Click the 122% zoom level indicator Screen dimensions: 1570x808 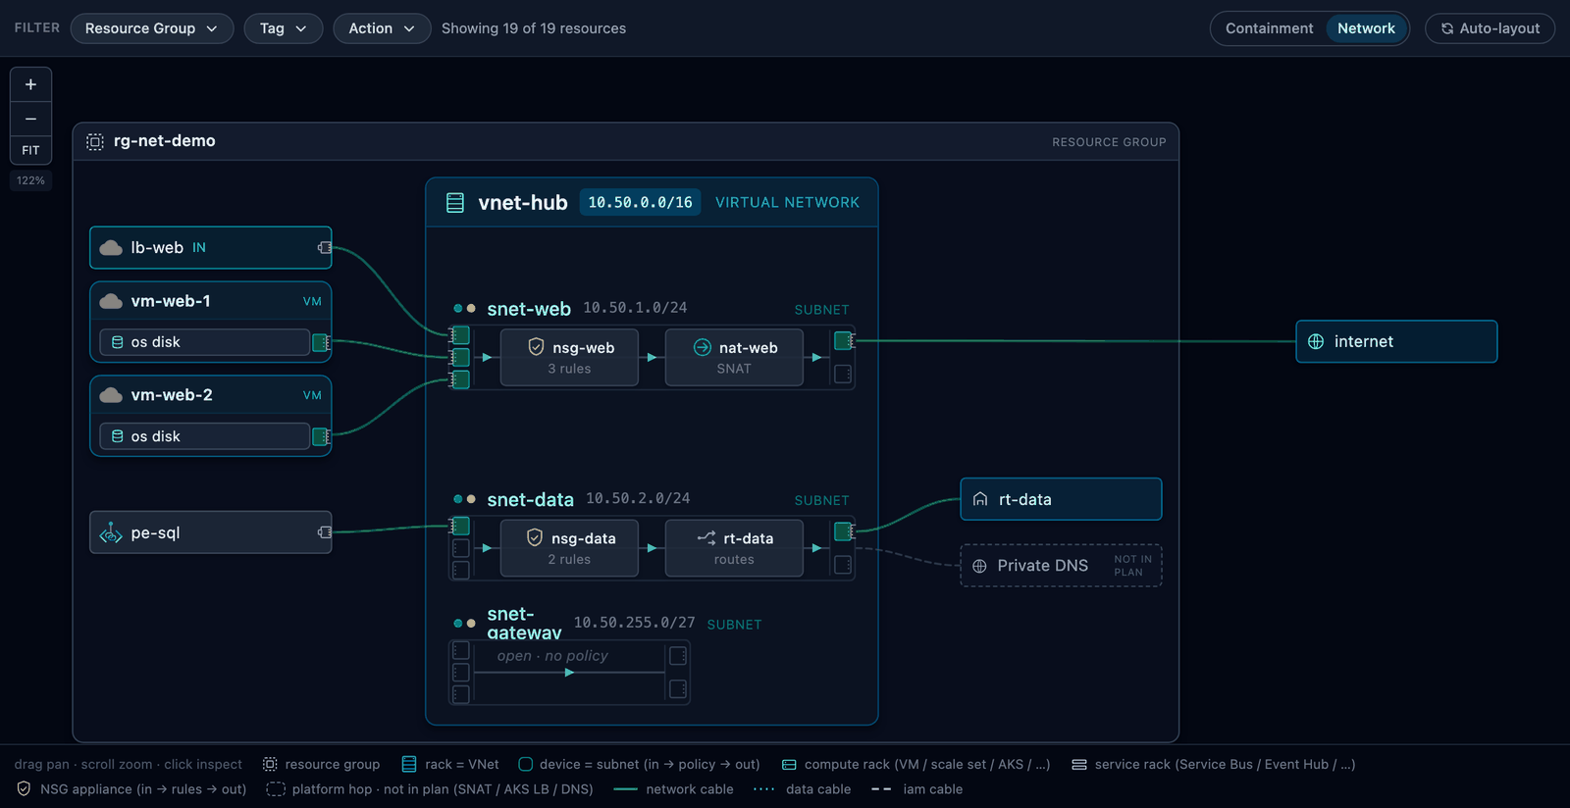pos(30,180)
